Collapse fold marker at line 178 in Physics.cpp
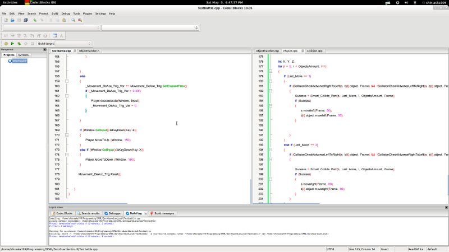The width and height of the screenshot is (449, 252). click(x=271, y=72)
